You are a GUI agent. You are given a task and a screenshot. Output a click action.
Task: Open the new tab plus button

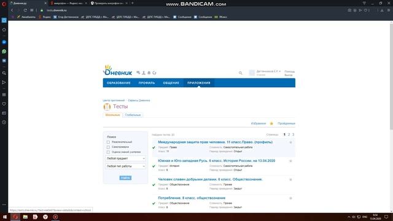(x=133, y=3)
